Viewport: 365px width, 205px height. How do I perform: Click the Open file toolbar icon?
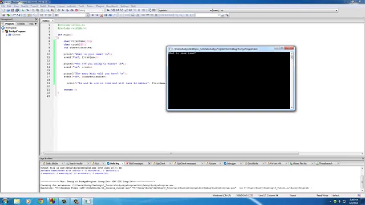[8, 10]
